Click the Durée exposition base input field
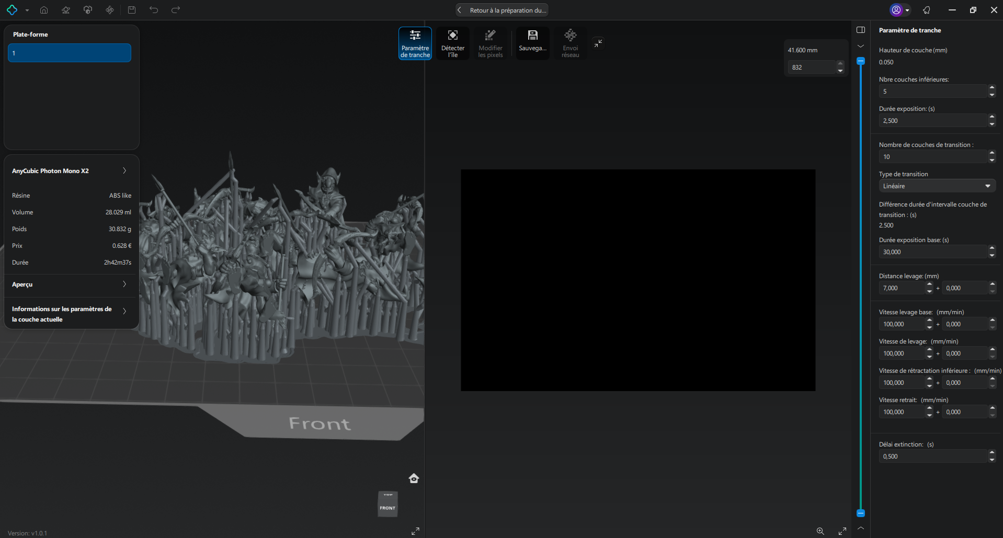Image resolution: width=1003 pixels, height=538 pixels. pyautogui.click(x=932, y=252)
